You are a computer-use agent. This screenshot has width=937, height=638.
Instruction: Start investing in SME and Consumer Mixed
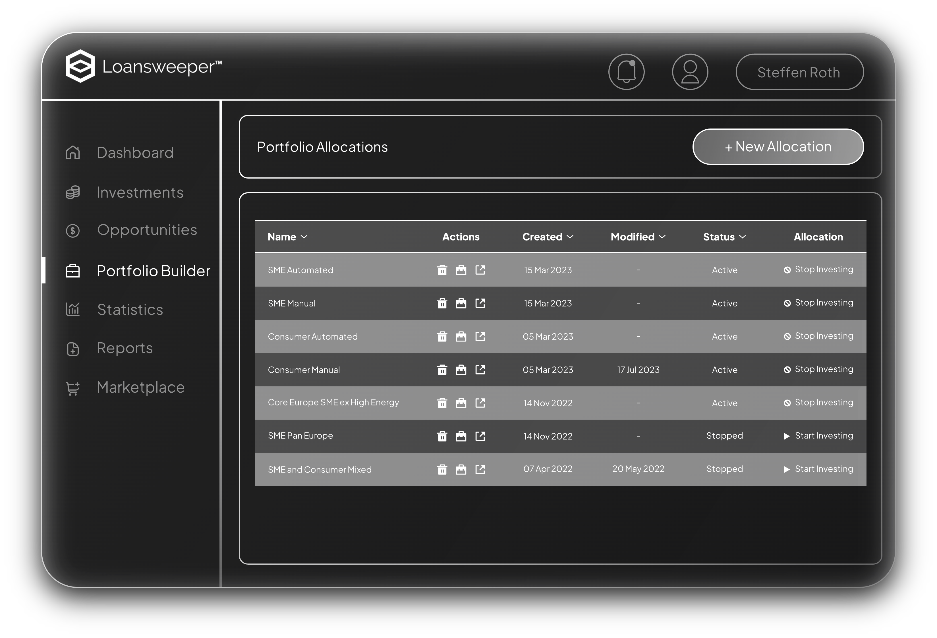coord(818,469)
